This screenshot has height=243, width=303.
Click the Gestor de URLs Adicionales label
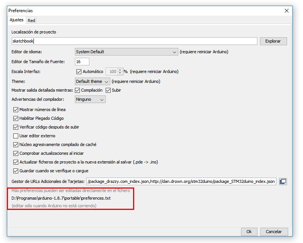pos(48,181)
